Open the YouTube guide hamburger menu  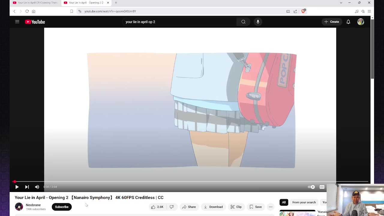pyautogui.click(x=17, y=22)
